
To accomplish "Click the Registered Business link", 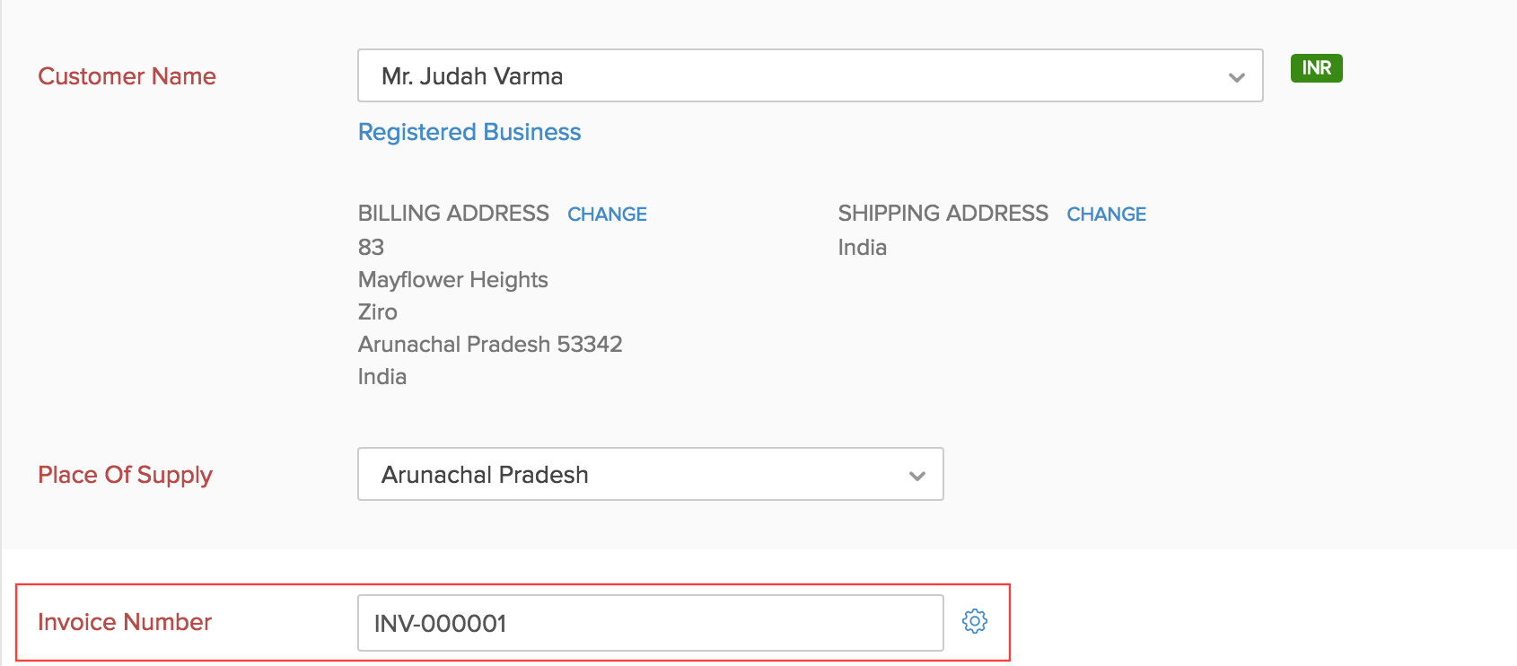I will 469,132.
